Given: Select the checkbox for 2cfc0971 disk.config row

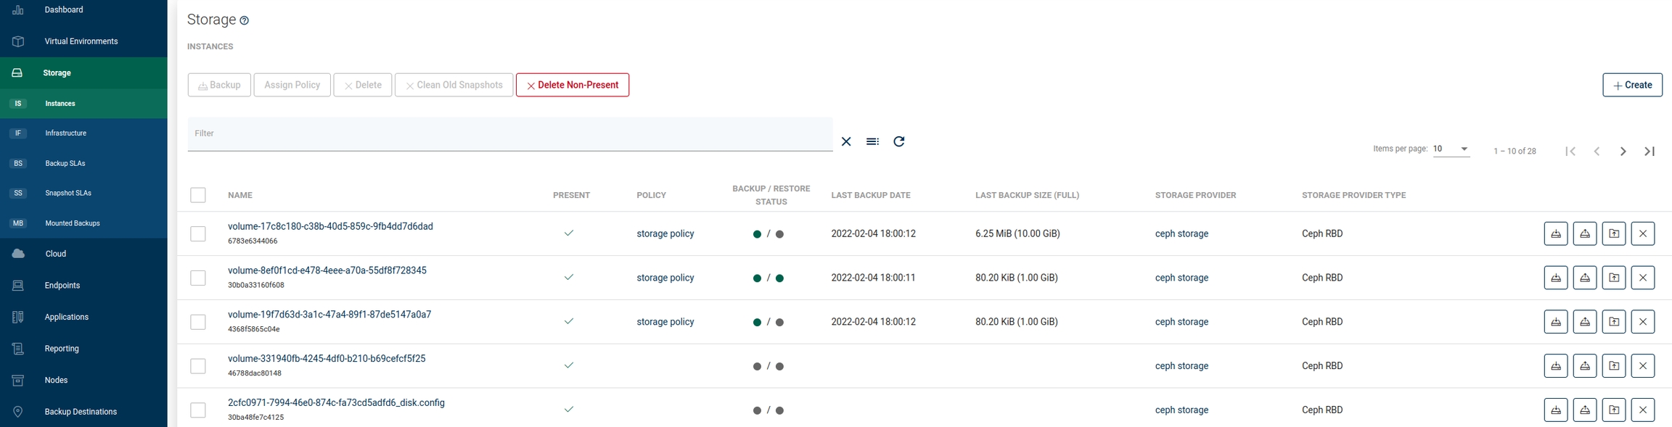Looking at the screenshot, I should [198, 410].
